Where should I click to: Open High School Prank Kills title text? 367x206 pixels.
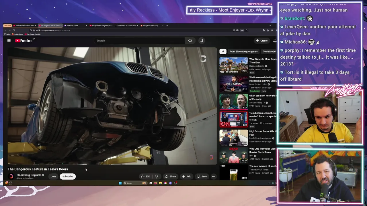click(x=263, y=133)
